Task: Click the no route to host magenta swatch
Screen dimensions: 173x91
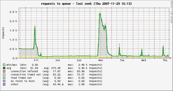Action: pyautogui.click(x=4, y=81)
